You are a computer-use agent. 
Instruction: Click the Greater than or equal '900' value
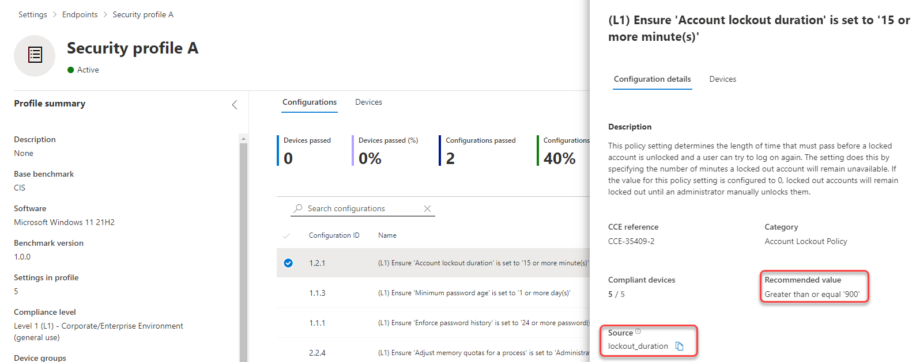click(x=812, y=294)
